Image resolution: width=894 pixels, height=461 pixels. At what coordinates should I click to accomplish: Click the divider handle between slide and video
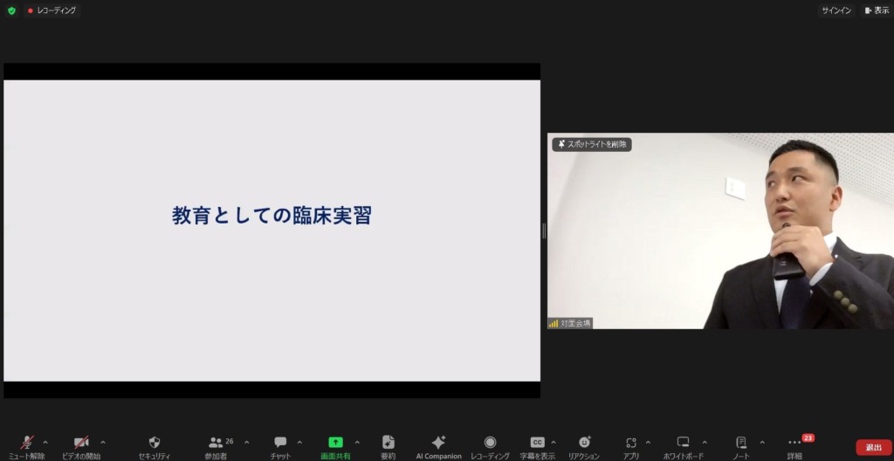pos(544,230)
